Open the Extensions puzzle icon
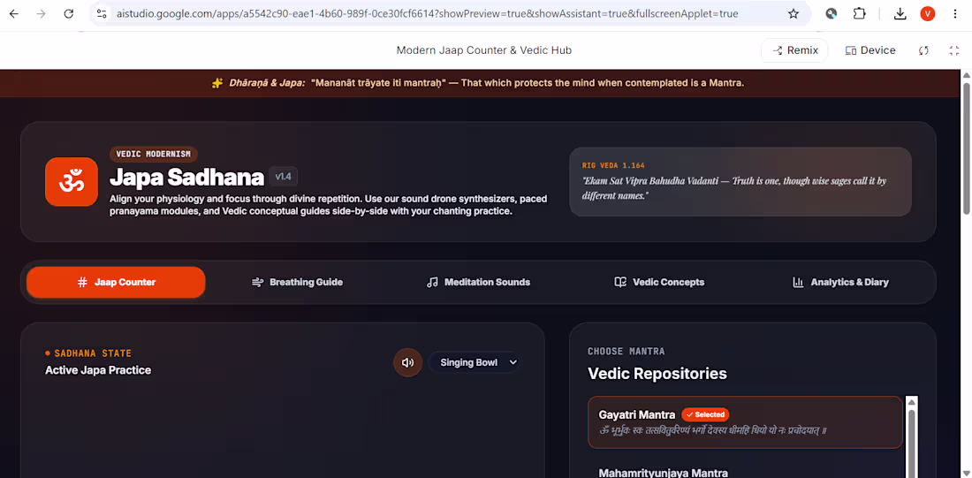The height and width of the screenshot is (478, 972). tap(859, 13)
